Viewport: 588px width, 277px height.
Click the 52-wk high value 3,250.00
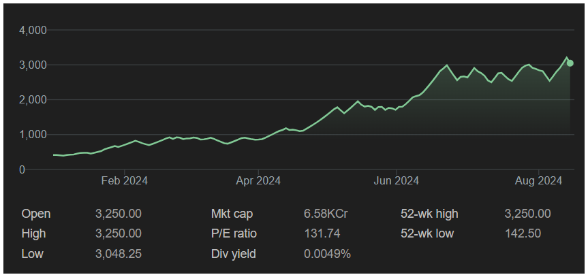pyautogui.click(x=527, y=214)
